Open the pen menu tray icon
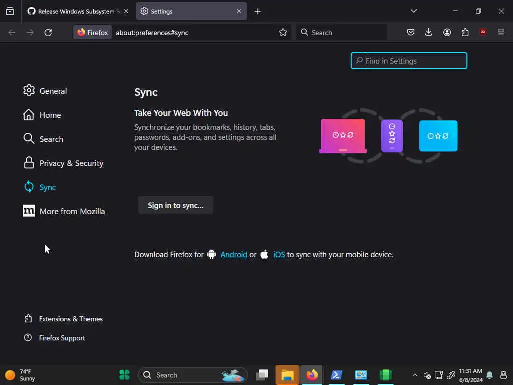The image size is (513, 385). (x=451, y=375)
